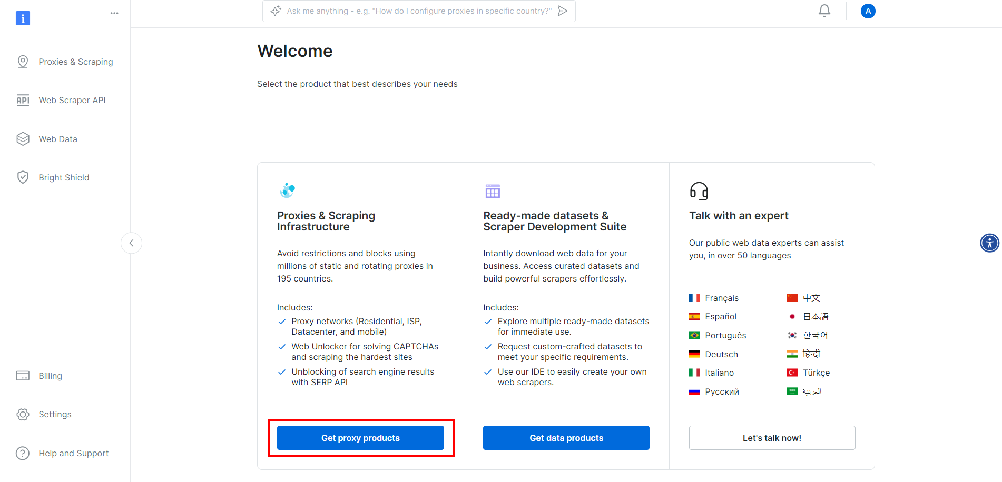Collapse the sidebar with the chevron
This screenshot has height=482, width=1002.
[131, 243]
